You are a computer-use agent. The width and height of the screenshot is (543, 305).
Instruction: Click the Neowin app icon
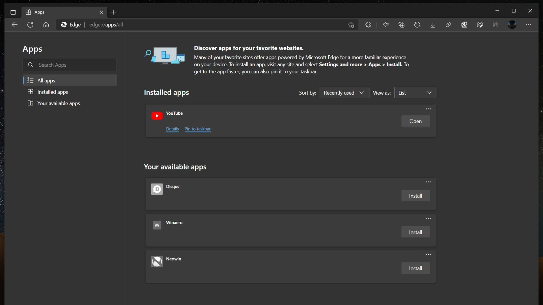(157, 262)
